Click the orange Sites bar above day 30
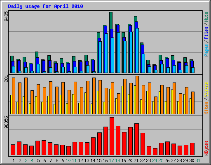Image resolution: width=211 pixels, height=165 pixels. (x=193, y=103)
